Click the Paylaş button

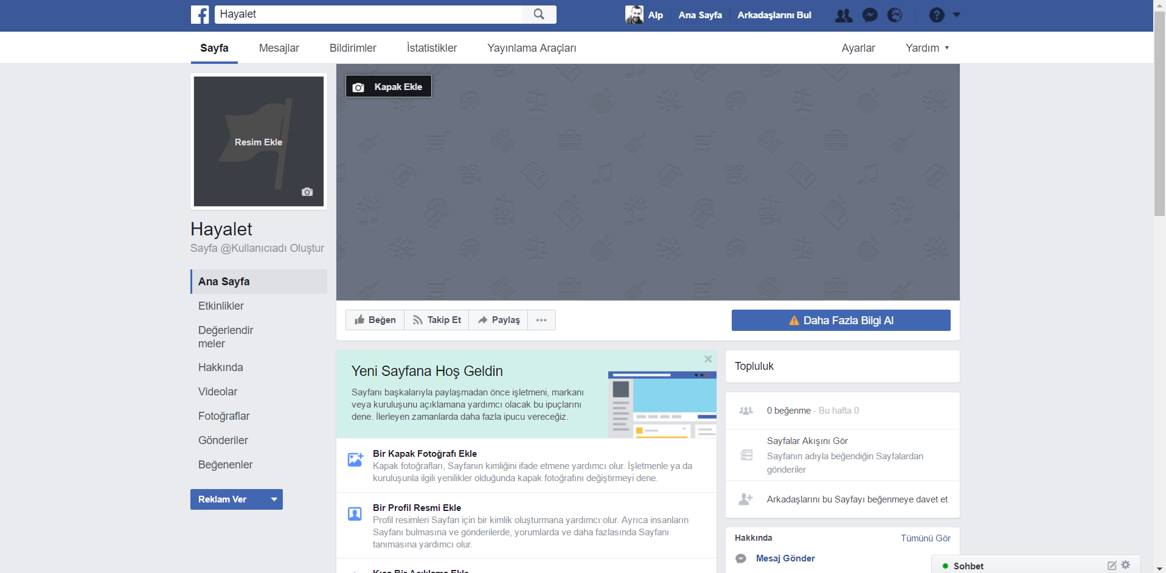click(x=498, y=320)
